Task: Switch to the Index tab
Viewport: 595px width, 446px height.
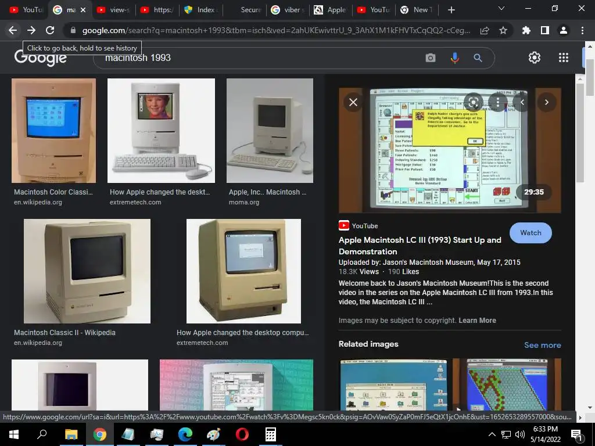Action: 200,10
